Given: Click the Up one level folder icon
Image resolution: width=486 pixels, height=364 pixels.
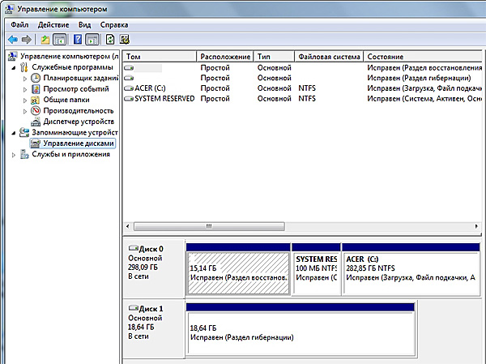Looking at the screenshot, I should [45, 39].
